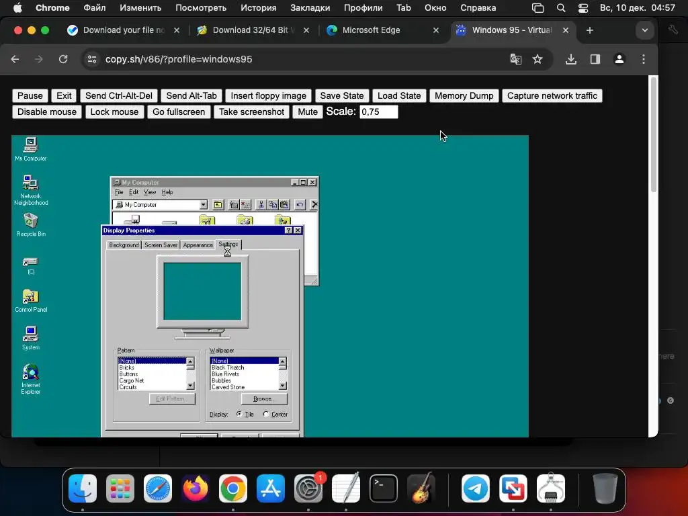688x516 pixels.
Task: Click the Scale input field
Action: (x=379, y=112)
